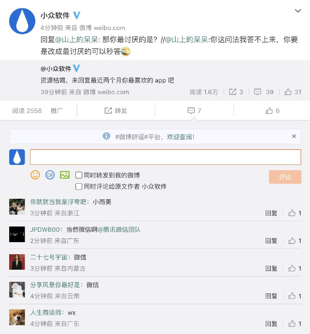Attach an image to the comment
The image size is (310, 334).
point(65,175)
